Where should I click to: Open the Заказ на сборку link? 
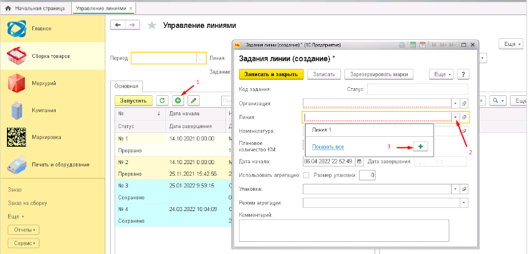click(x=27, y=203)
